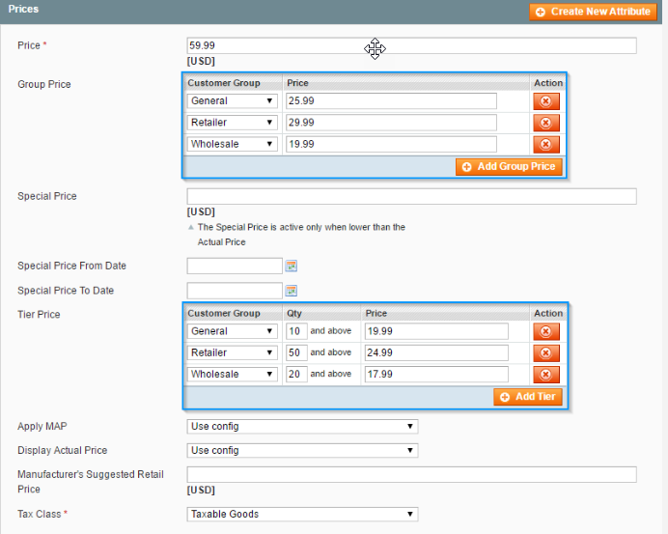Open the Tax Class dropdown
Screen dimensions: 668x534
pos(302,515)
